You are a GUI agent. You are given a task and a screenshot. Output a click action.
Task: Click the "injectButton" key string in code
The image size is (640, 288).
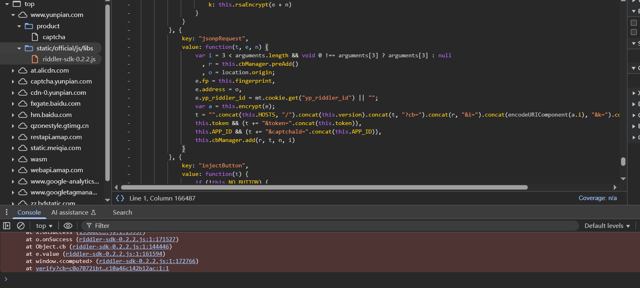click(222, 165)
